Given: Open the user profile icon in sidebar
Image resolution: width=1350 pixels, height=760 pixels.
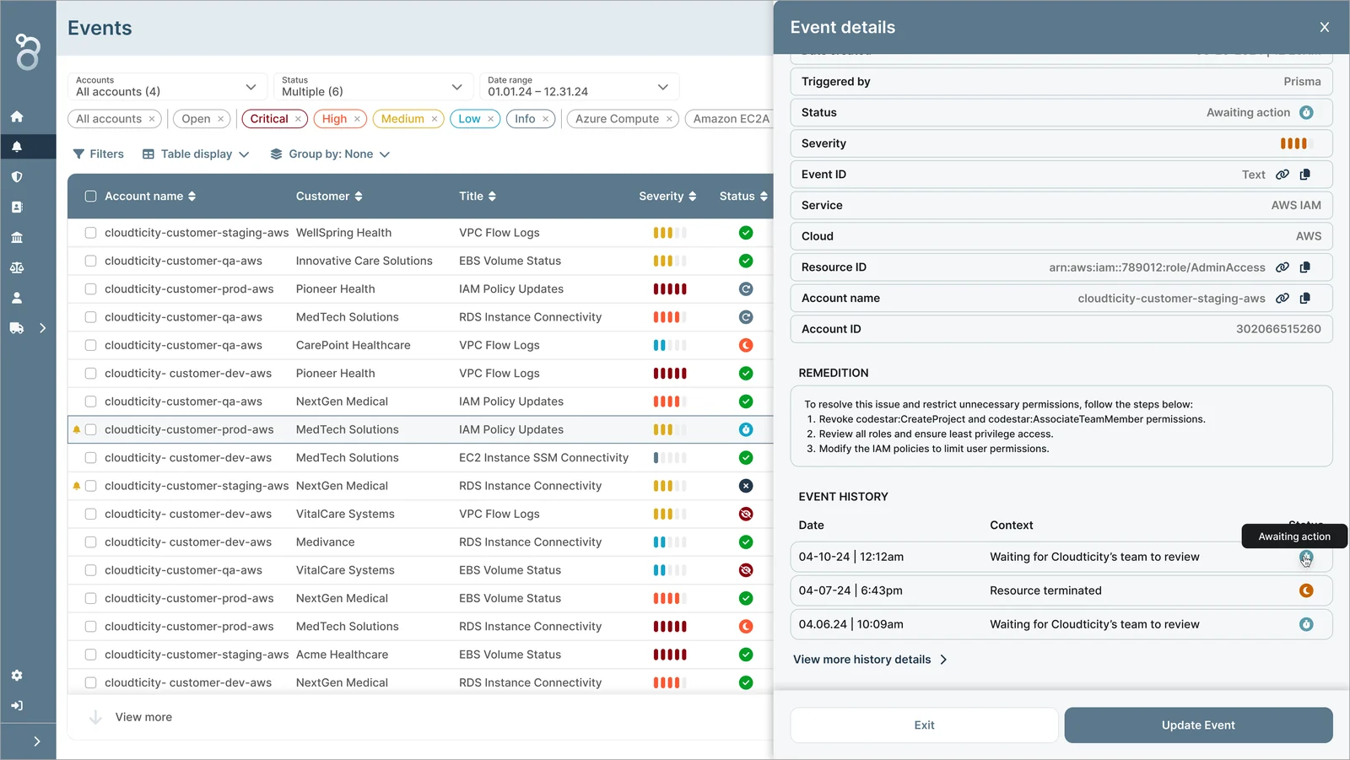Looking at the screenshot, I should (x=17, y=298).
